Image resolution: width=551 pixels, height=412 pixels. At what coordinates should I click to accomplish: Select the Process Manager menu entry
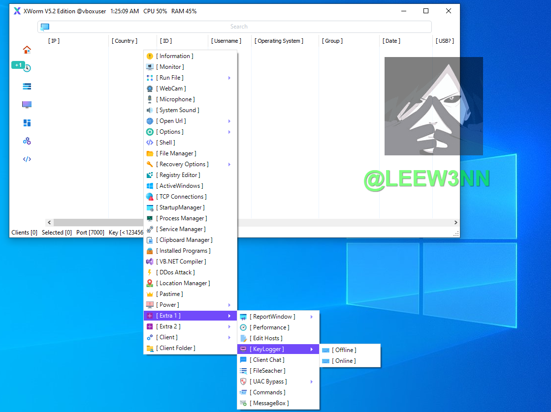pos(183,218)
